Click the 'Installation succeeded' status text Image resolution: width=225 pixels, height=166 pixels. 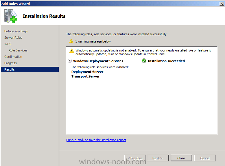pyautogui.click(x=166, y=61)
